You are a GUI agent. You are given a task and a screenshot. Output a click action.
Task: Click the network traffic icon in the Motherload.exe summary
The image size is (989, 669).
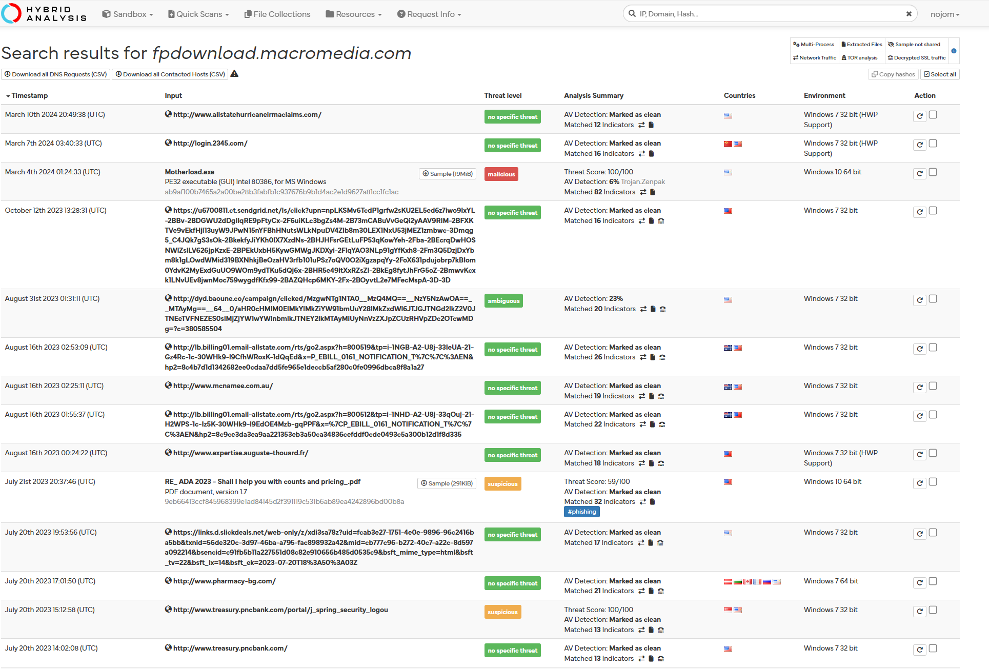[643, 192]
